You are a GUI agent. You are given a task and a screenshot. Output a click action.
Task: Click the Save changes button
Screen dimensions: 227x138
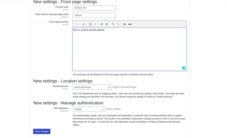42,131
